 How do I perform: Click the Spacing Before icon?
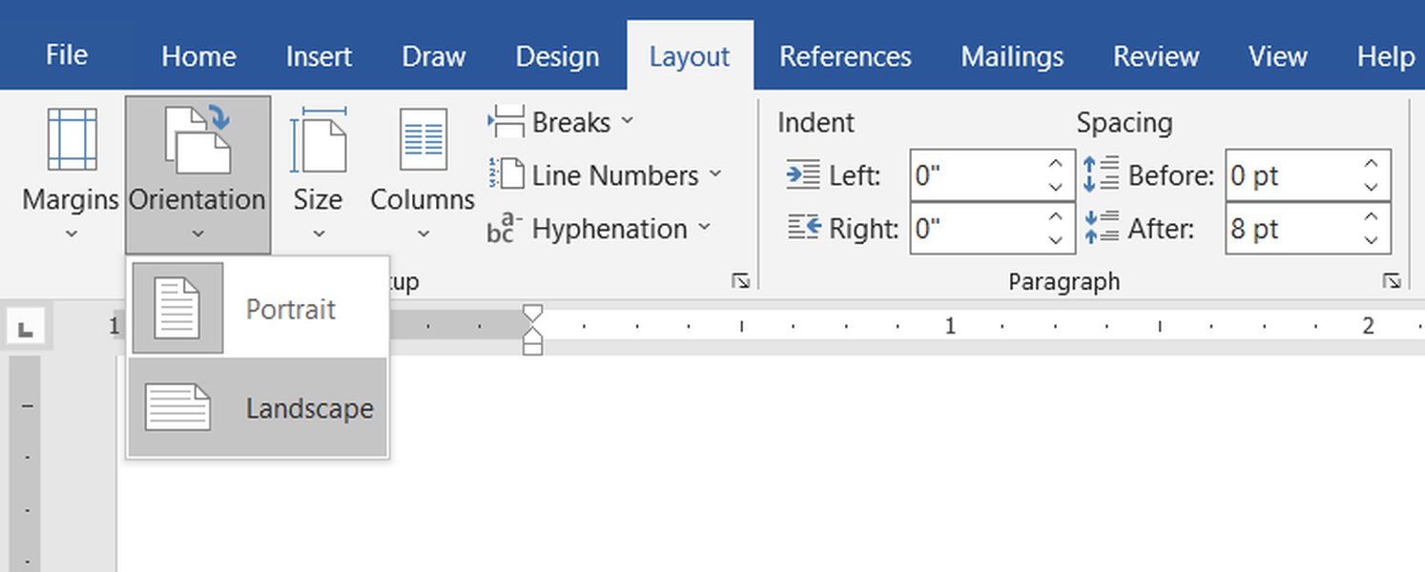pyautogui.click(x=1102, y=175)
